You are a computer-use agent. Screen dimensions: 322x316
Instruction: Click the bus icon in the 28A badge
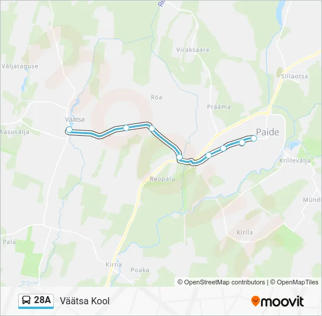click(26, 300)
